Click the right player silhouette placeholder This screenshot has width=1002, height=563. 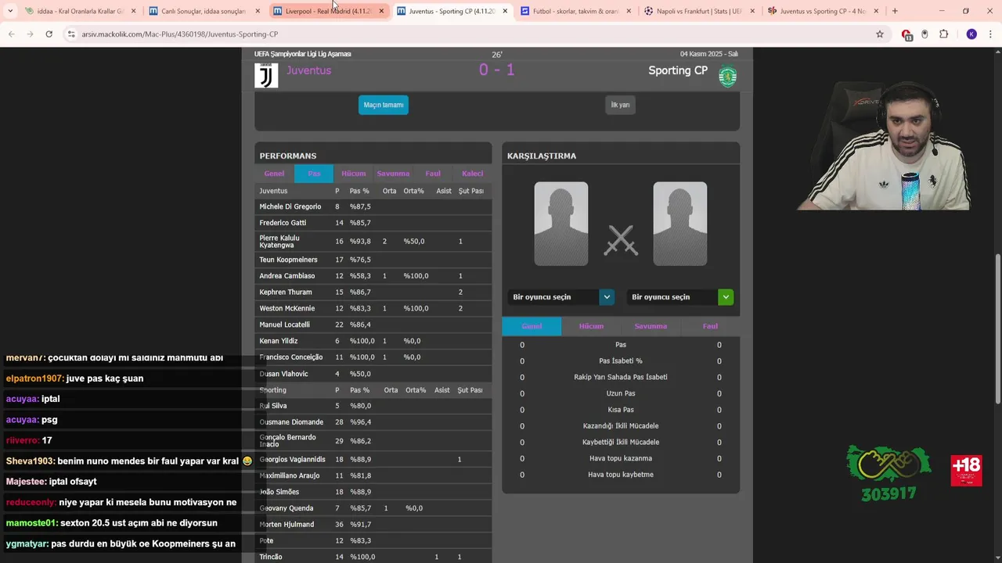coord(680,224)
